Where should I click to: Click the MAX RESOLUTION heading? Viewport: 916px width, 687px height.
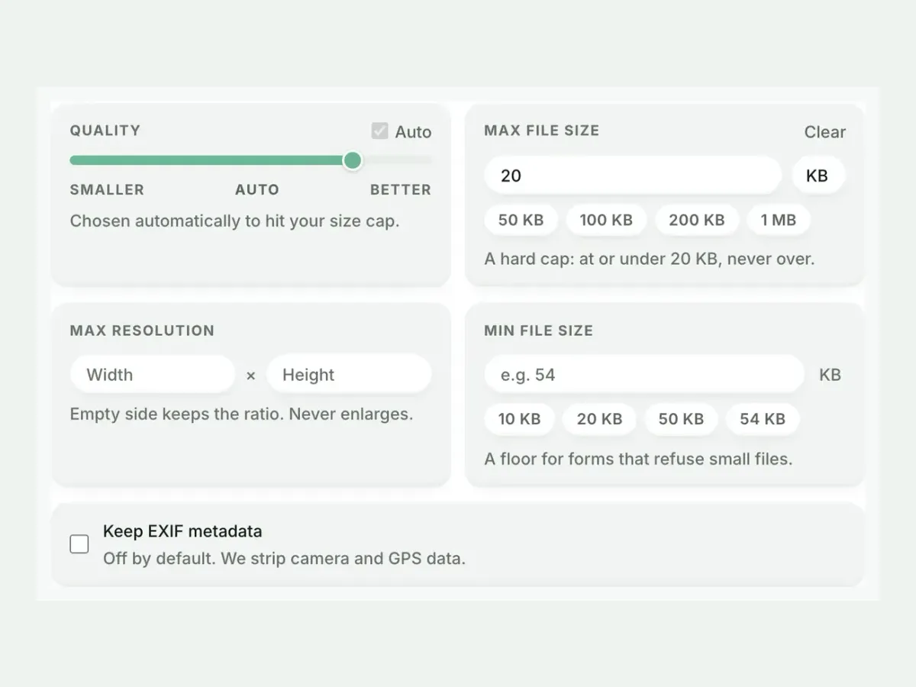pos(142,331)
